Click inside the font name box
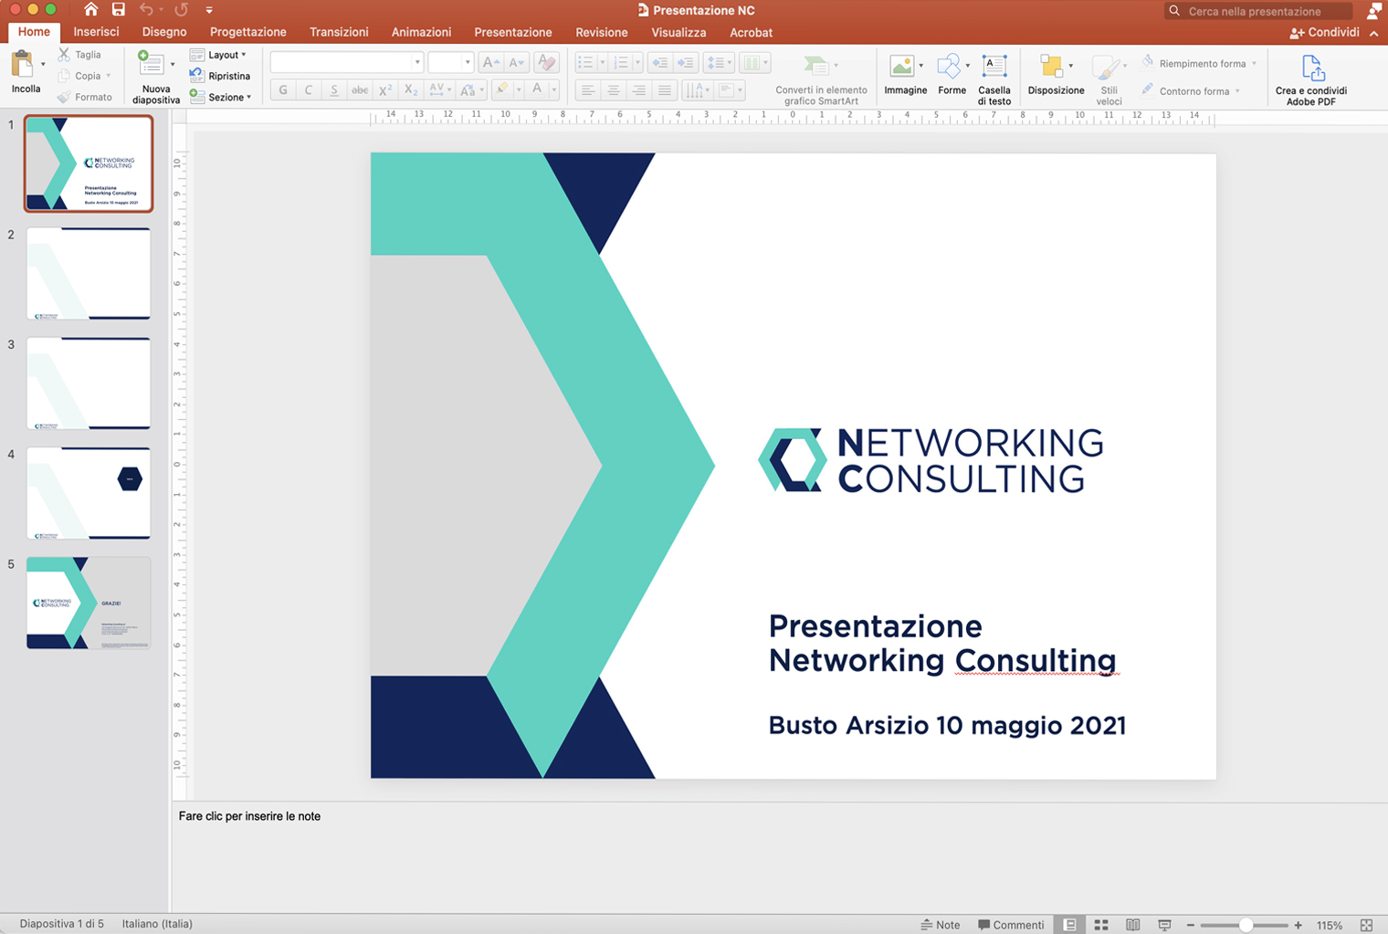The width and height of the screenshot is (1388, 934). (x=340, y=62)
